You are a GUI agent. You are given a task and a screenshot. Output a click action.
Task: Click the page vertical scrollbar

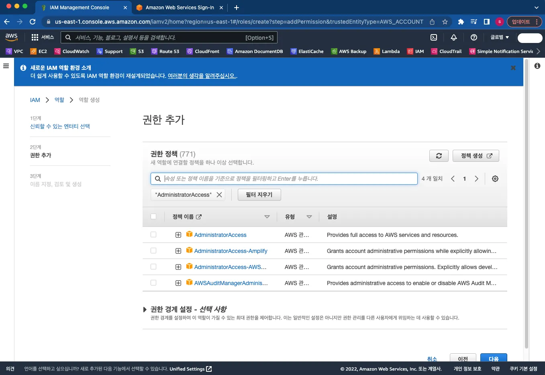[x=527, y=203]
